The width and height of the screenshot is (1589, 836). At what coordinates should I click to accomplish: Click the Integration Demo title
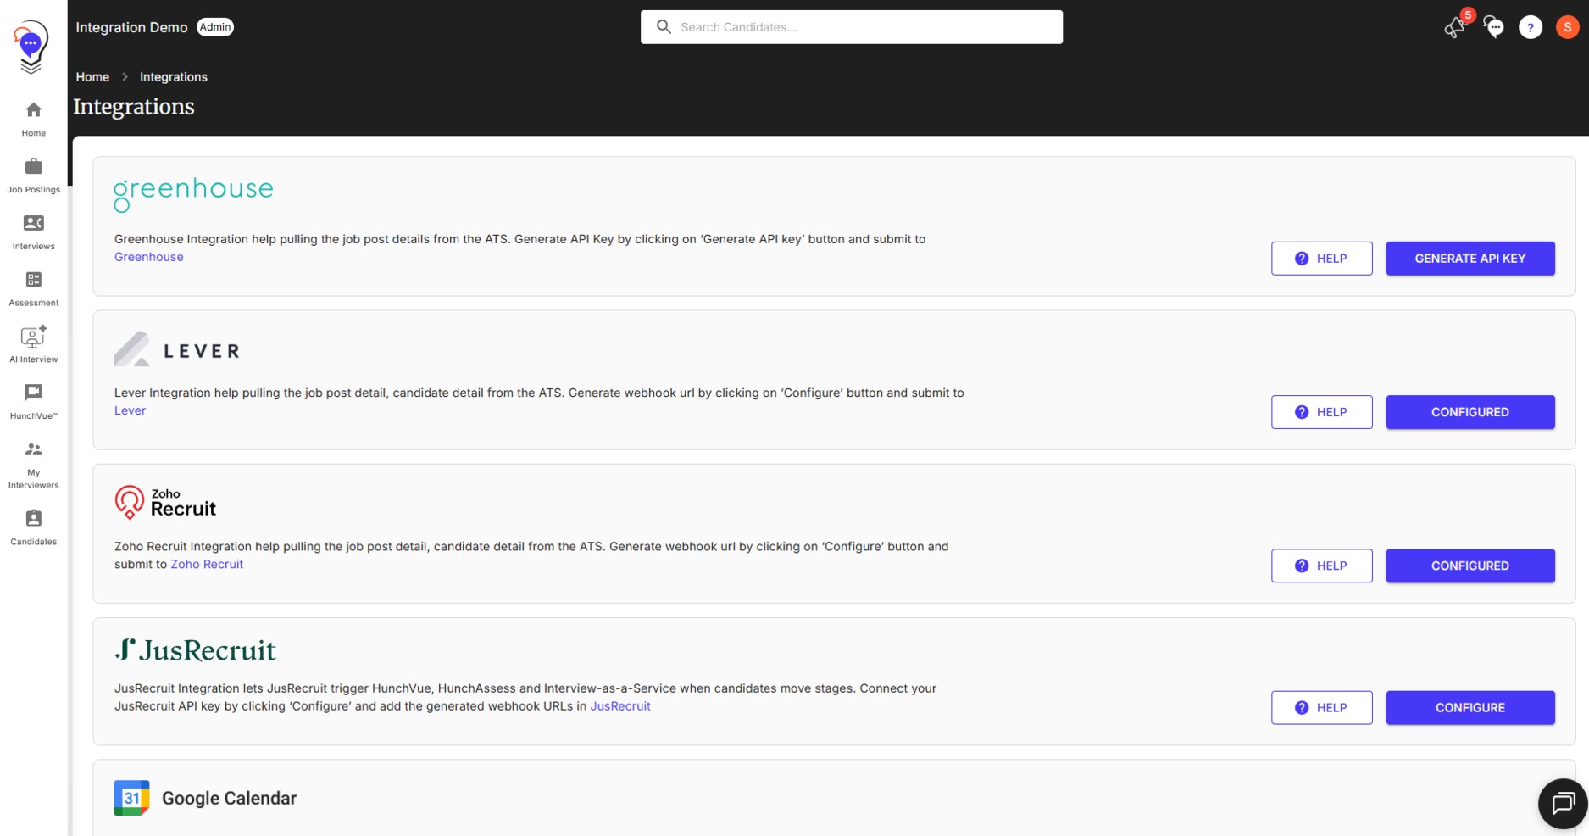click(x=131, y=27)
